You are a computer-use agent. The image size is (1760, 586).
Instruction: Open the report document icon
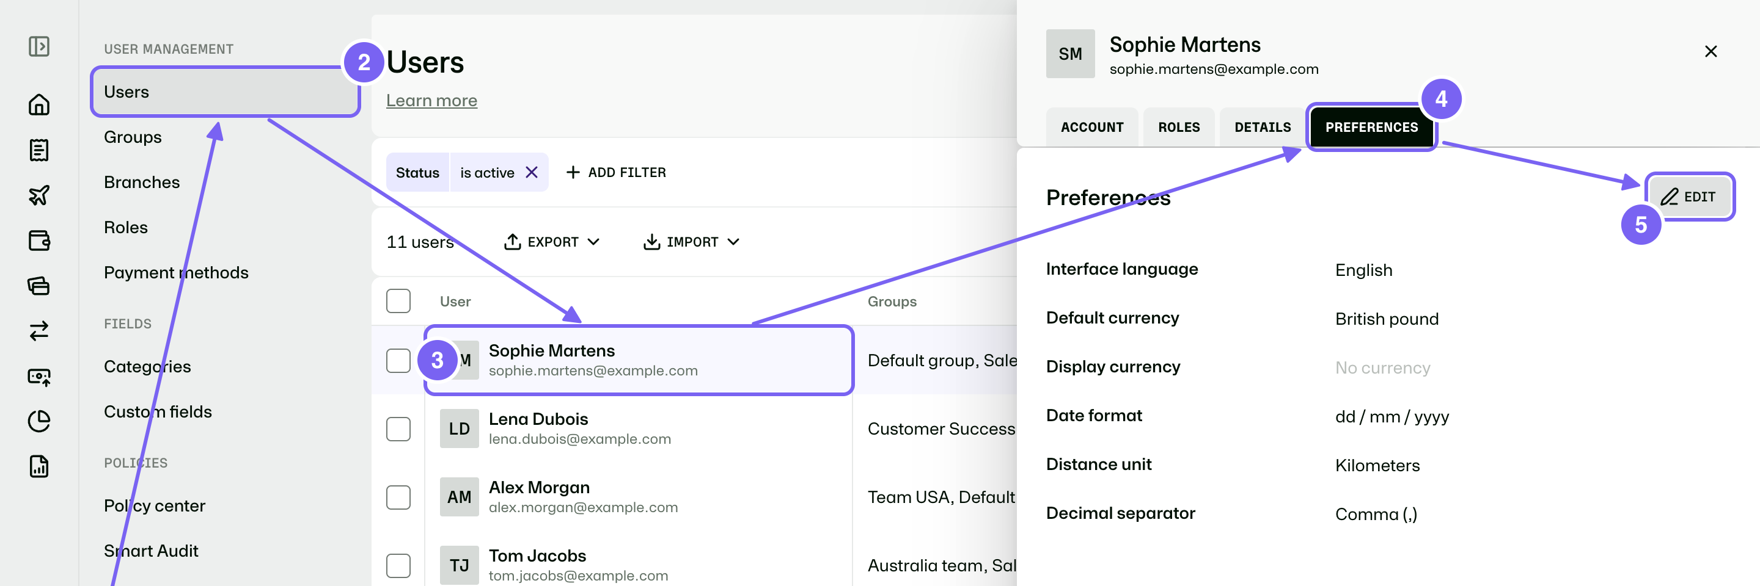39,466
